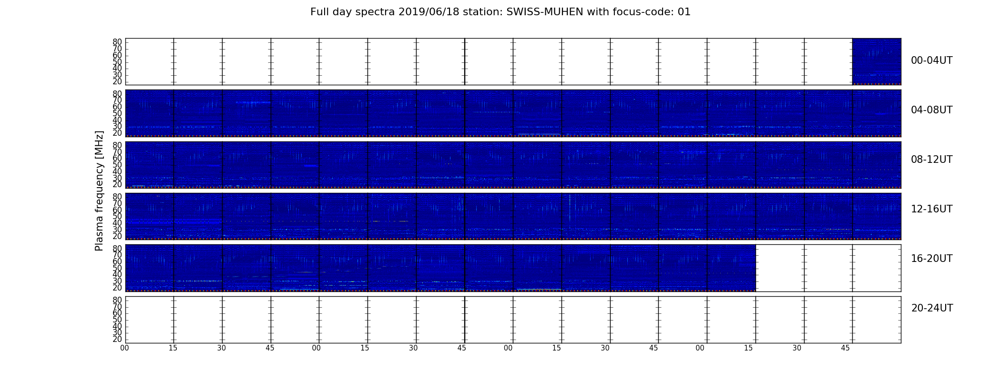
Task: Click the 30 tick label in 20-24UT row
Action: (117, 332)
